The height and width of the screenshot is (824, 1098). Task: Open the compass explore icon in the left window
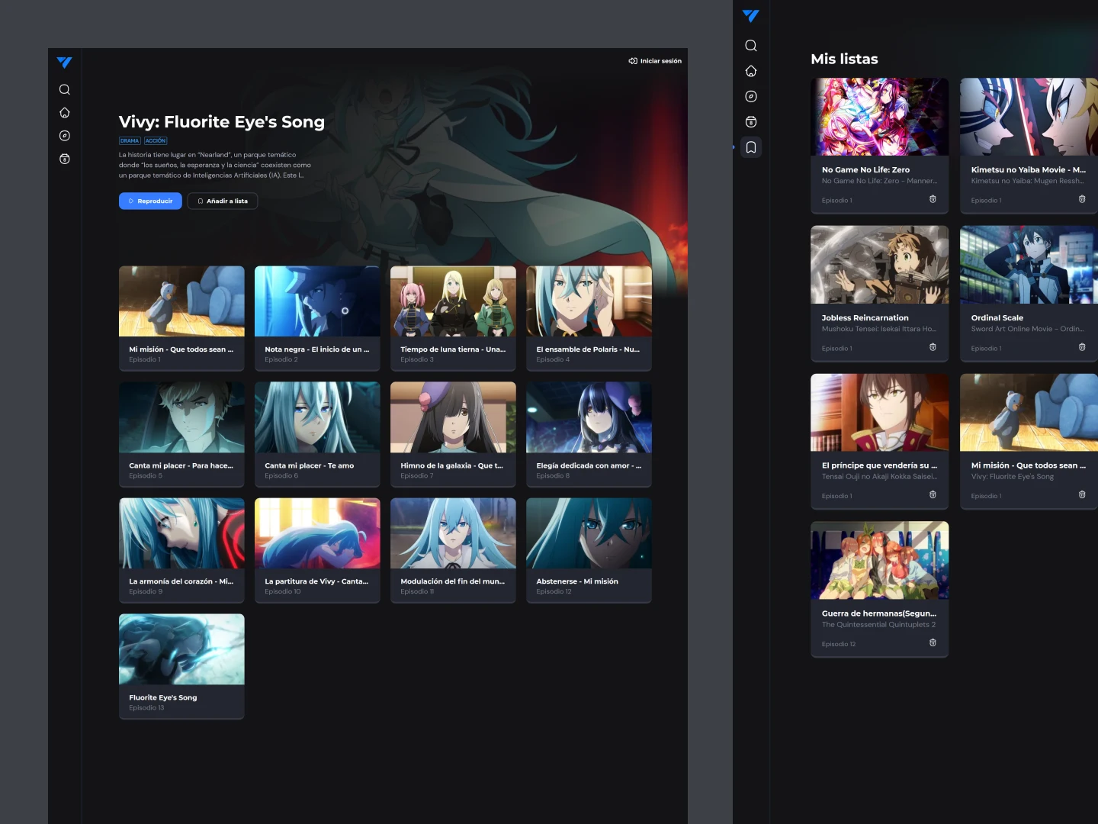pos(65,136)
